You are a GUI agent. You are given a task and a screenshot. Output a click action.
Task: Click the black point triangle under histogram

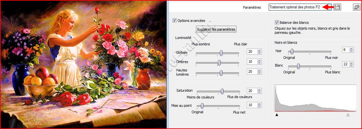[x=277, y=115]
